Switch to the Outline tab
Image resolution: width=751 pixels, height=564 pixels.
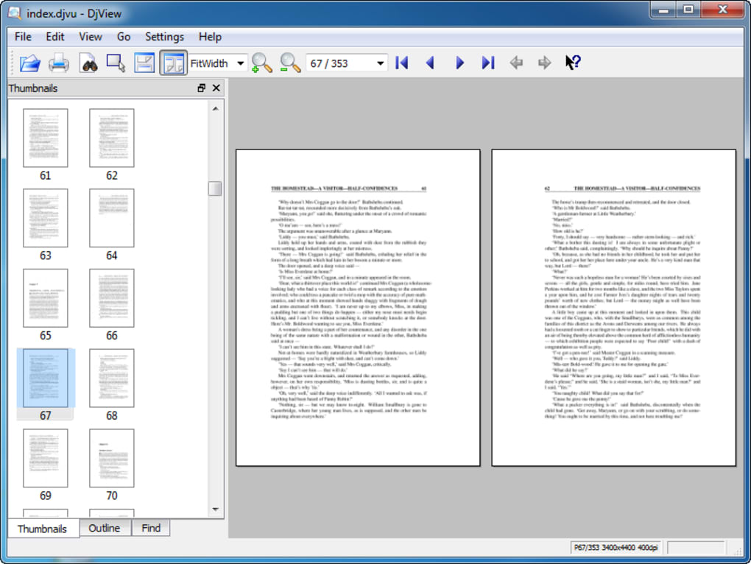pyautogui.click(x=105, y=528)
